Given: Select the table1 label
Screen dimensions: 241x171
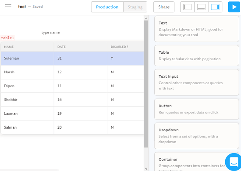Looking at the screenshot, I should pos(7,38).
